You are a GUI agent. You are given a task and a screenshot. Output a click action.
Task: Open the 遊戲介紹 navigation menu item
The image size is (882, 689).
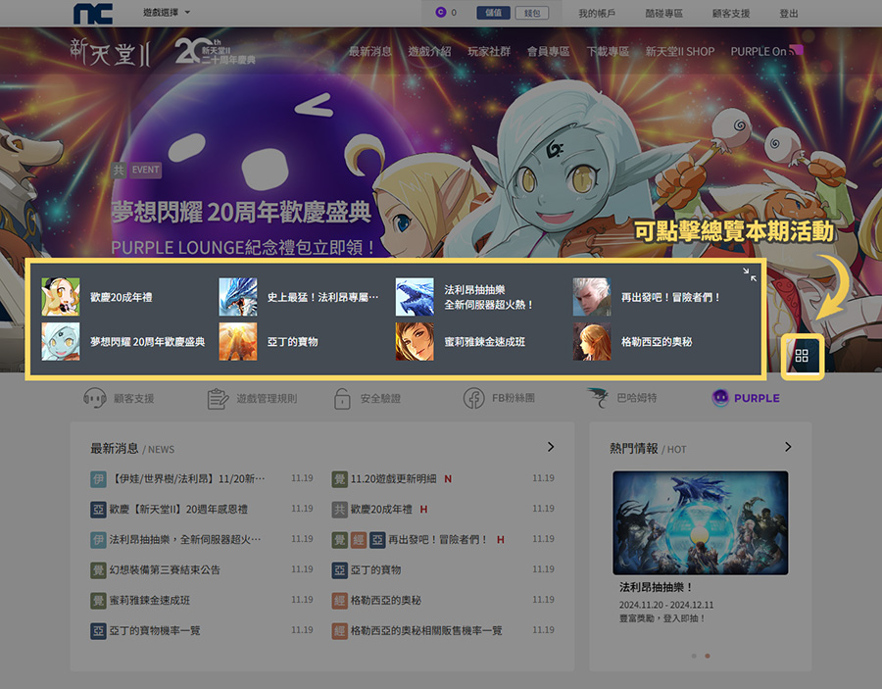[x=429, y=51]
